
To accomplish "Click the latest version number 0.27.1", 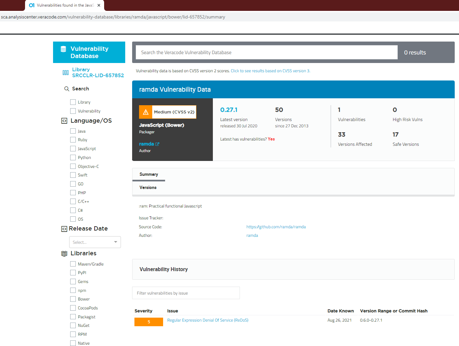I will tap(229, 110).
